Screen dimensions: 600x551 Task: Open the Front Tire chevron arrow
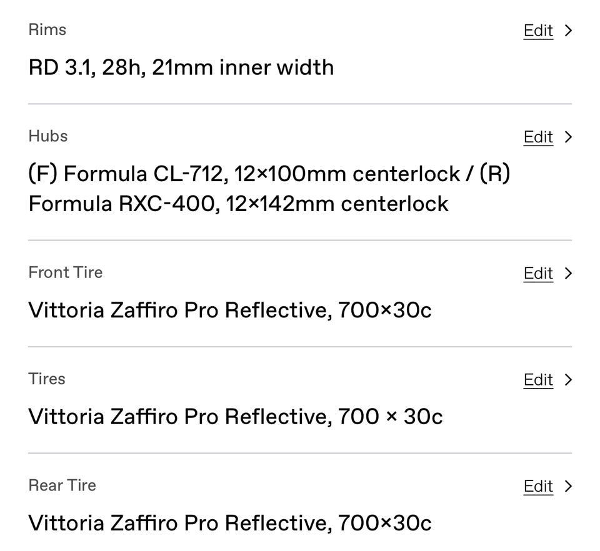(567, 273)
